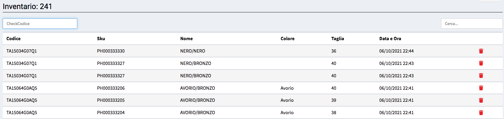Click the Avorio color cell in last row
The height and width of the screenshot is (119, 504).
coord(287,113)
